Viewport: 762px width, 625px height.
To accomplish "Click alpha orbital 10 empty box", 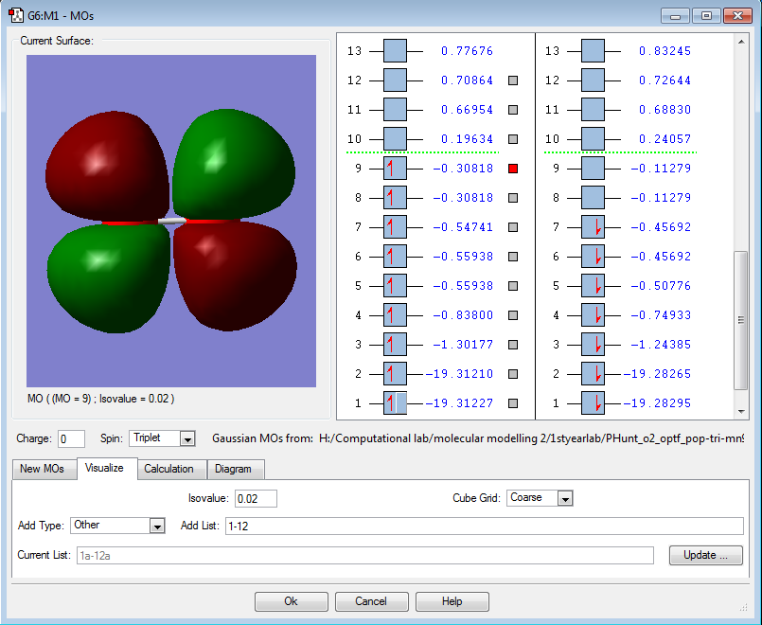I will (x=395, y=139).
